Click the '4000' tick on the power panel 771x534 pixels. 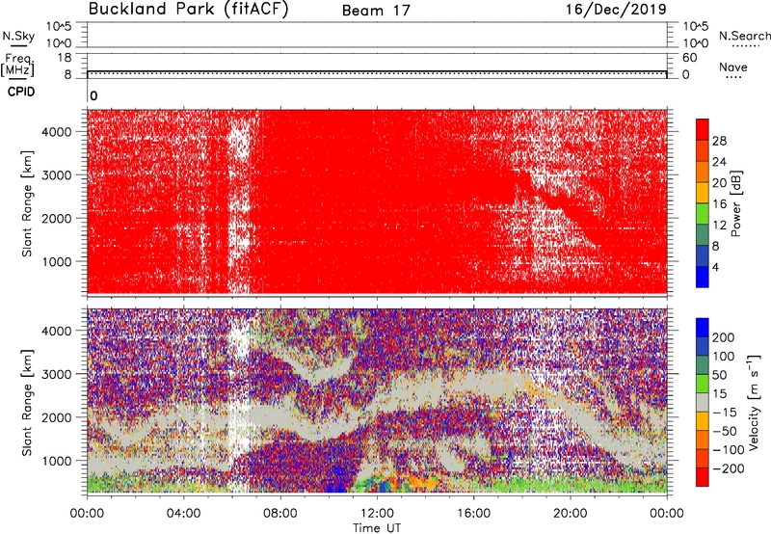[57, 132]
